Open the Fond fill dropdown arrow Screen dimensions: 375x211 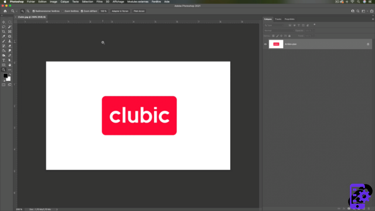(313, 36)
